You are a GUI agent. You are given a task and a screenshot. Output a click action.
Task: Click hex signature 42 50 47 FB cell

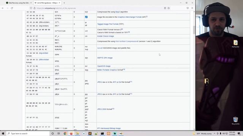[x=39, y=70]
